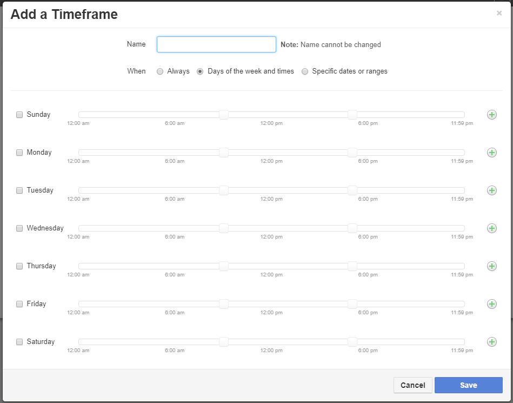Image resolution: width=513 pixels, height=403 pixels.
Task: Check the Tuesday checkbox
Action: click(x=19, y=190)
